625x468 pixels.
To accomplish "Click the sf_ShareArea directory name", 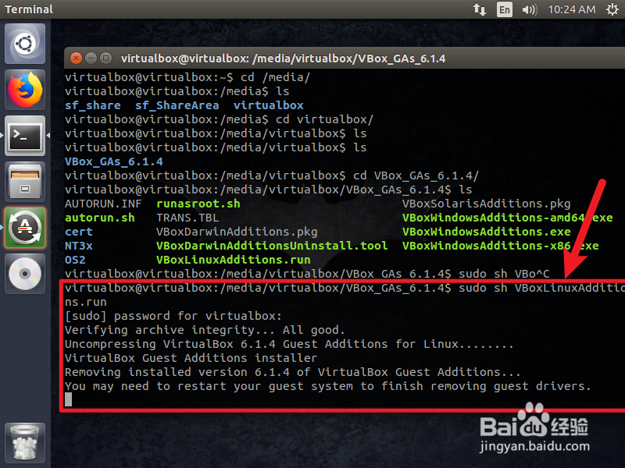I will tap(177, 105).
